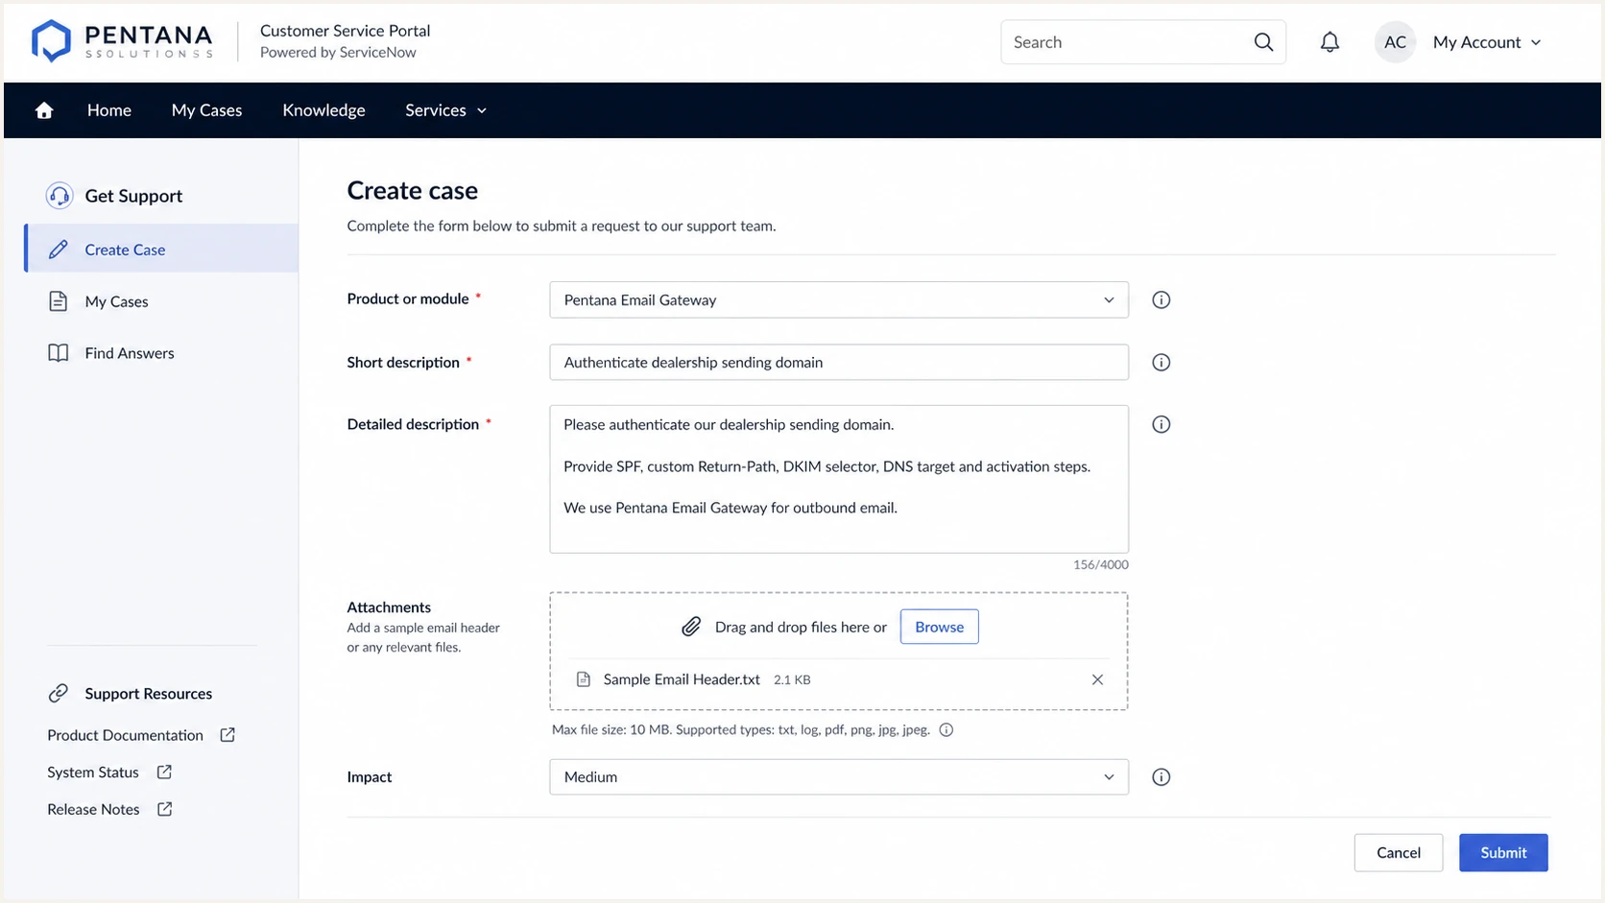Open the Product or module dropdown
Screen dimensions: 1605x903
click(x=839, y=300)
